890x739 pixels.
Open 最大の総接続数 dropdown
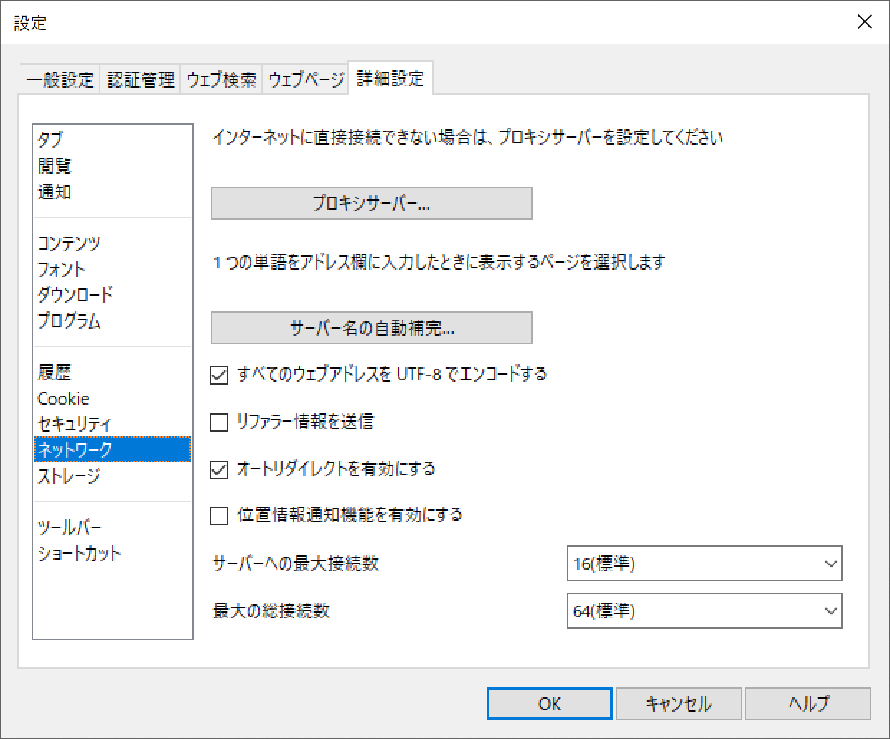[x=703, y=611]
